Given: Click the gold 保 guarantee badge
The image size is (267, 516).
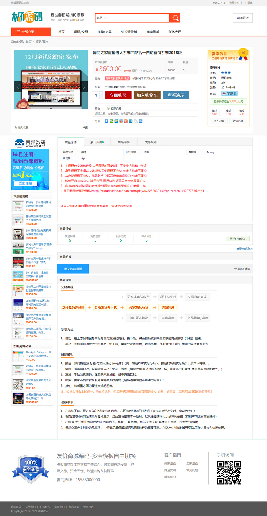Looking at the screenshot, I should [243, 53].
